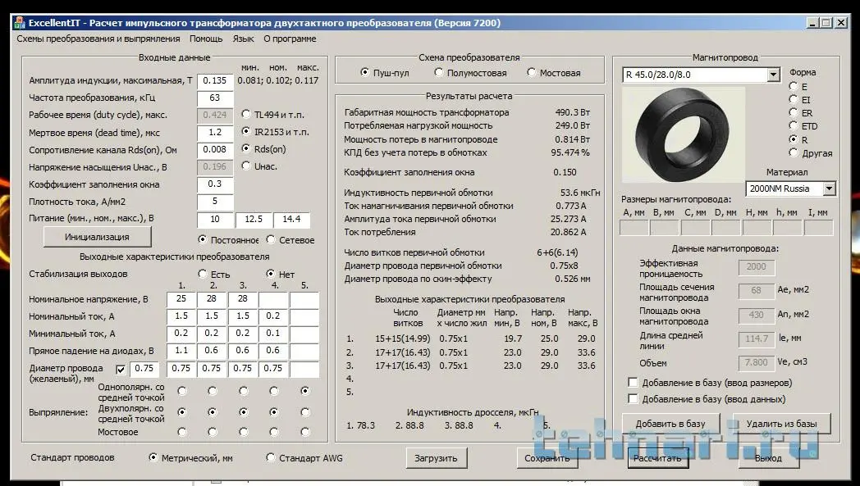Click the Сохранить button
Image resolution: width=860 pixels, height=486 pixels.
click(x=547, y=458)
